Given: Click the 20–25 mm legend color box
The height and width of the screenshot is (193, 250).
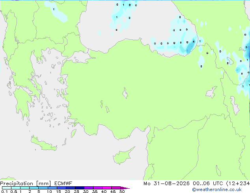Looking at the screenshot, I should click(x=70, y=188).
